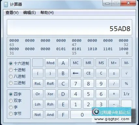Screen dimensions: 139x125
Task: Click hex digit F button
Action: tap(63, 115)
